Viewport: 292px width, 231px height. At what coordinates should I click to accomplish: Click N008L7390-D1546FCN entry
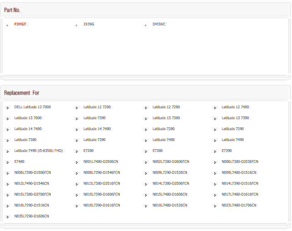(x=102, y=172)
